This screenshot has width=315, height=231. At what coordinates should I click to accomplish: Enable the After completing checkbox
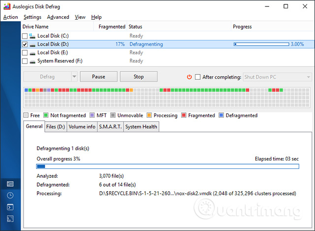[198, 77]
